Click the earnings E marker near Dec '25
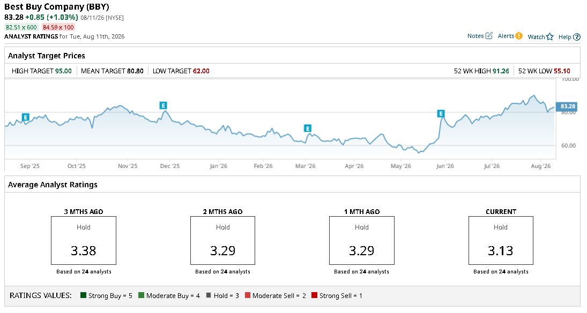Image resolution: width=587 pixels, height=313 pixels. (163, 105)
